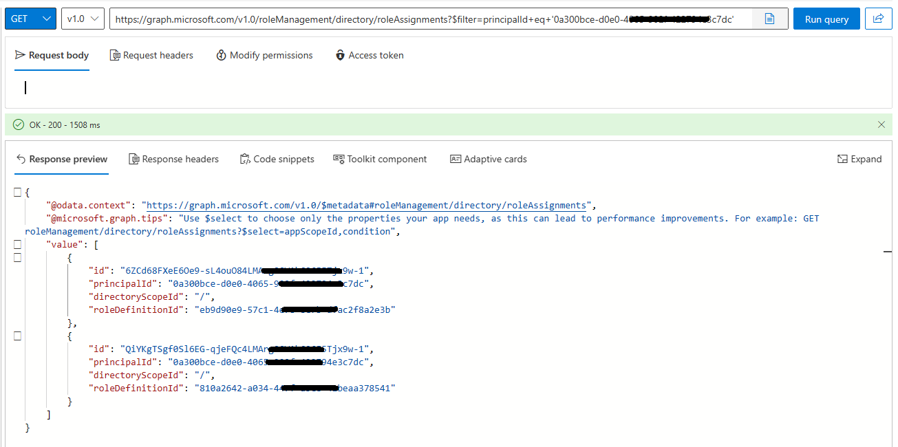The height and width of the screenshot is (447, 898).
Task: Collapse the first role assignment object
Action: coord(18,257)
